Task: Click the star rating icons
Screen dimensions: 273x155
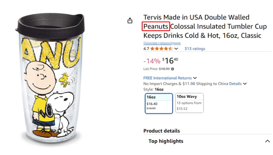Action: (x=161, y=48)
